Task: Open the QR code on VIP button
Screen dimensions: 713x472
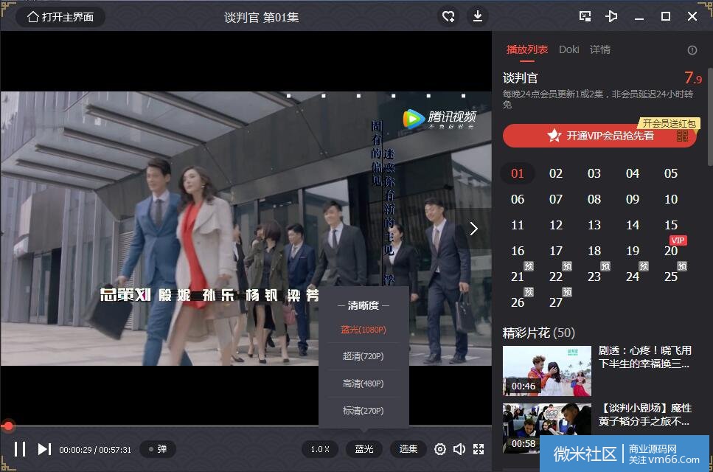Action: point(682,136)
